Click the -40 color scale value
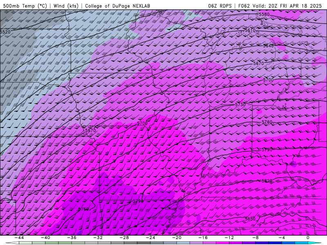 pos(45,238)
